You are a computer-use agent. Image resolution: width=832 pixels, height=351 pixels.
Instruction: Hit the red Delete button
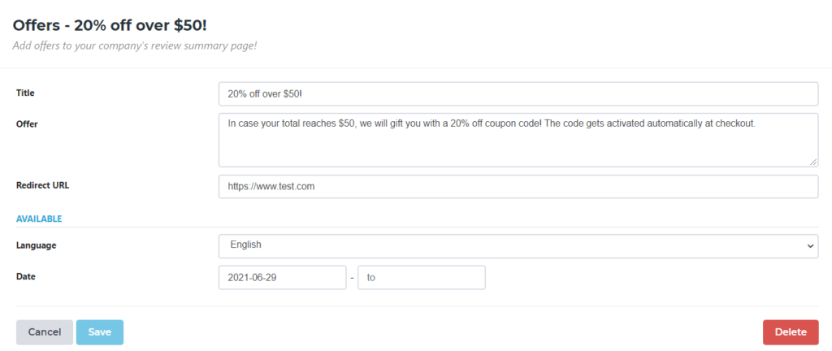coord(791,331)
